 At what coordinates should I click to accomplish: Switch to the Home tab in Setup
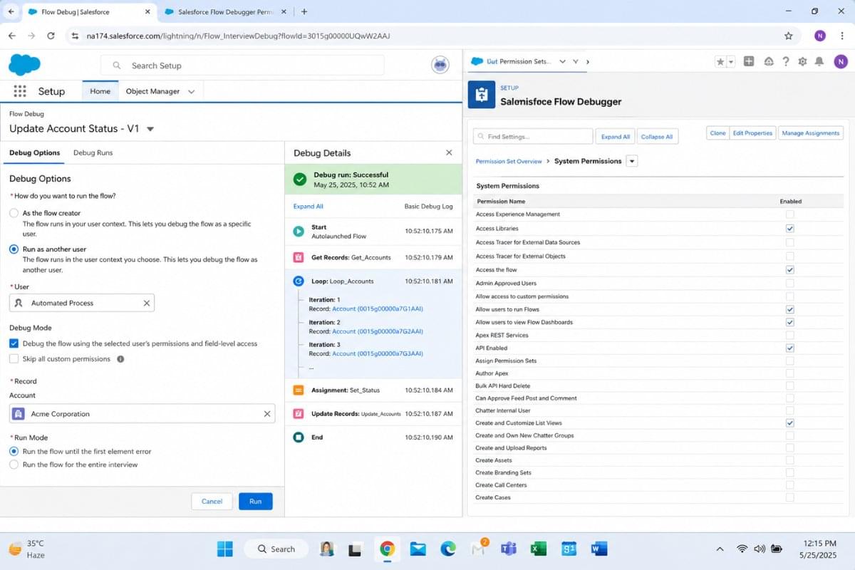pos(100,91)
